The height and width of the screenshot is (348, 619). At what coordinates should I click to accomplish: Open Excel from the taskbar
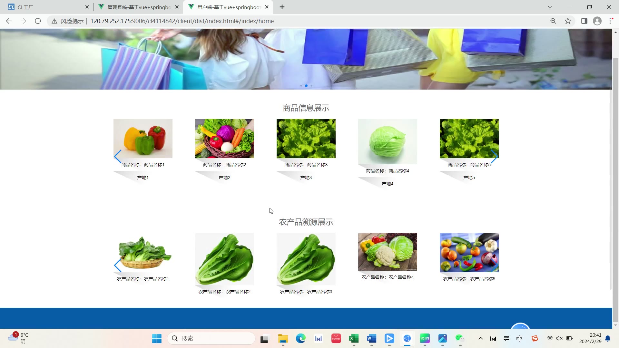354,338
